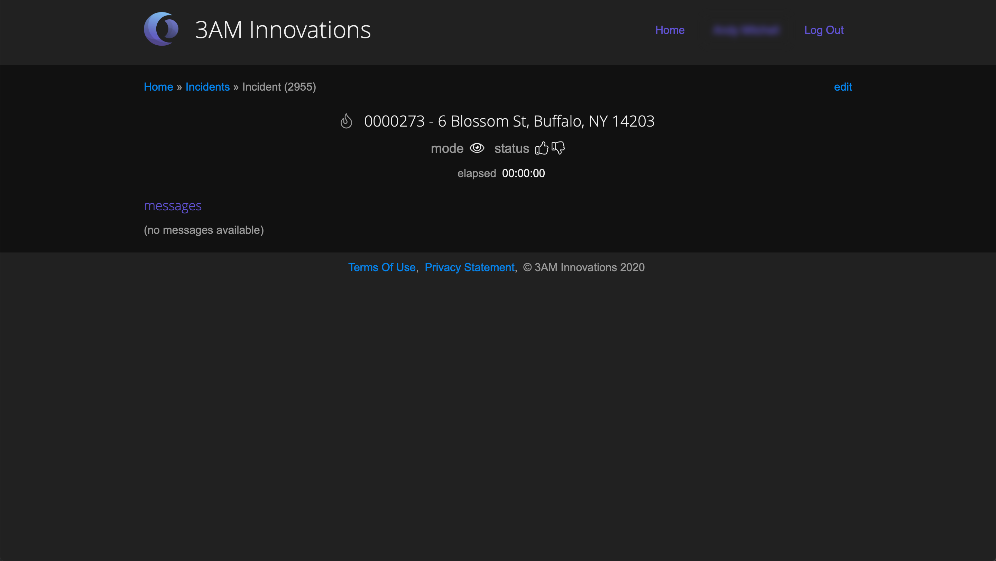Click the thumbs up status icon
This screenshot has height=561, width=996.
click(x=541, y=148)
